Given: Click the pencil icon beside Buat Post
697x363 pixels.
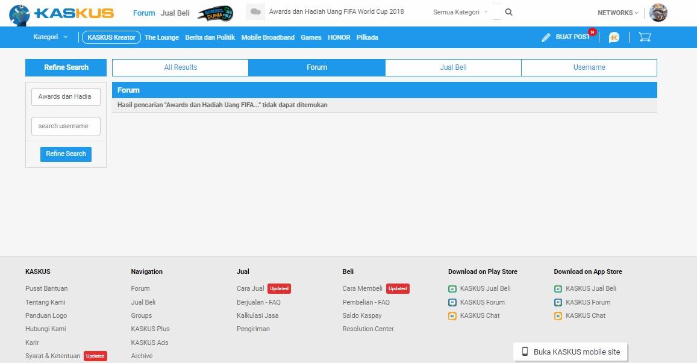Looking at the screenshot, I should 546,38.
